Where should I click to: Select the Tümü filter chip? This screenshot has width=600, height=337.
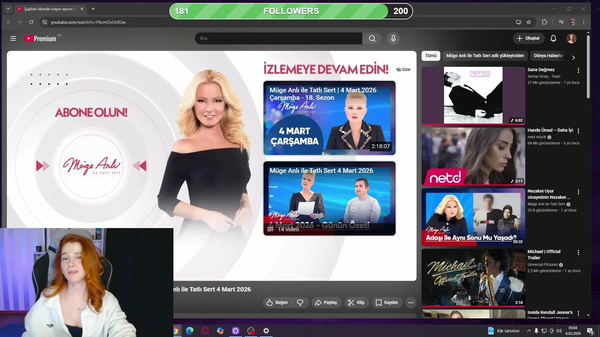431,56
